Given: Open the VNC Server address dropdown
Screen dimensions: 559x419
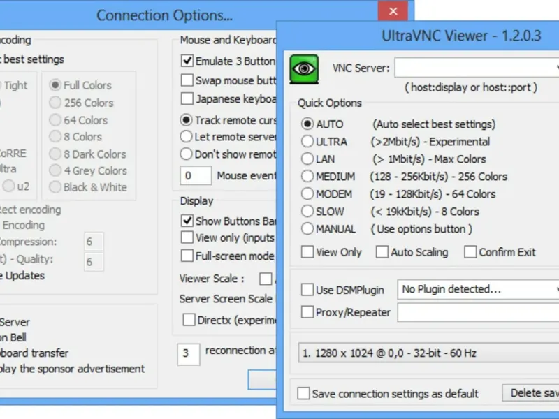Looking at the screenshot, I should tap(556, 68).
